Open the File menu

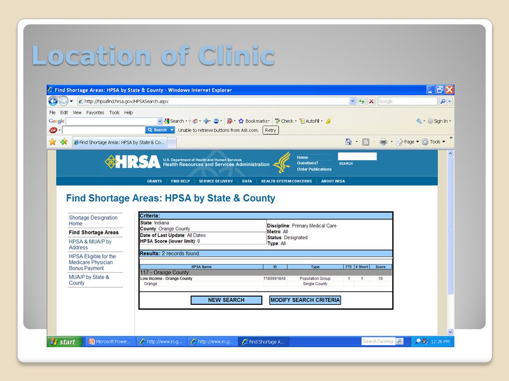tap(52, 113)
